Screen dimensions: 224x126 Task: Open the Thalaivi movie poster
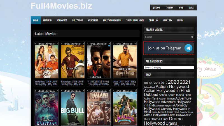coord(99,108)
